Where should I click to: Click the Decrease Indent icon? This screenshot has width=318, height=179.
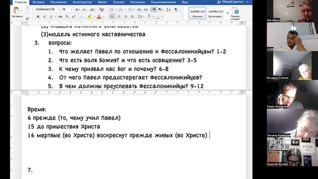139,9
